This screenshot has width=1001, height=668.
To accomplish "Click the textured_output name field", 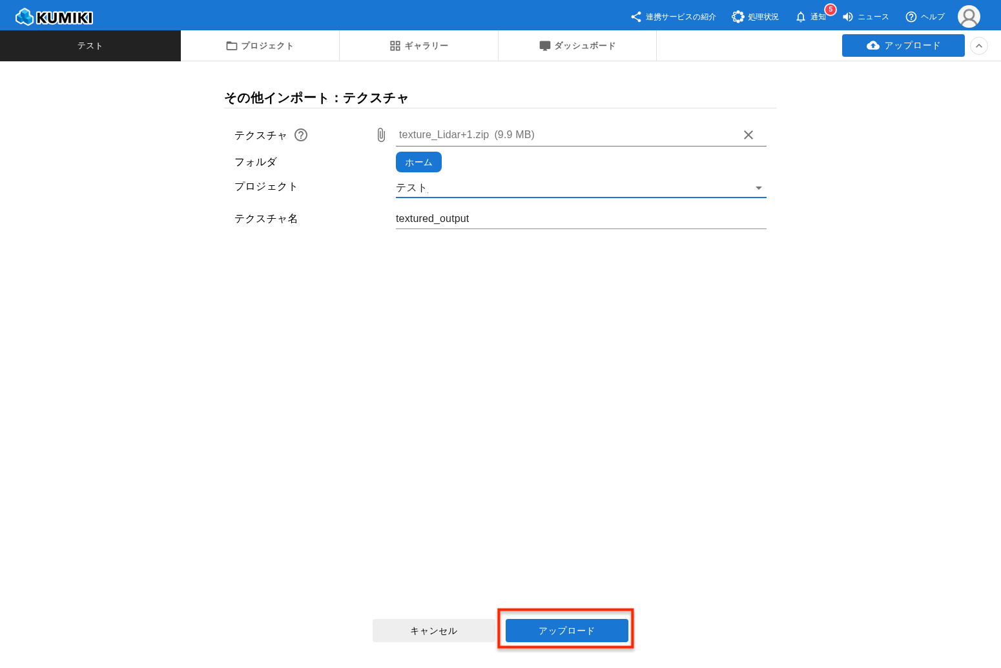I will (580, 219).
